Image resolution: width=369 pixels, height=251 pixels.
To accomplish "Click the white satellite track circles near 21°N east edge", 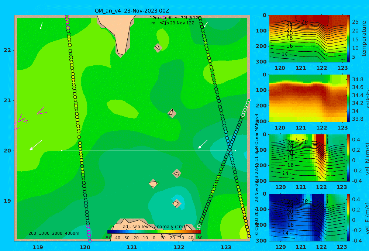I will [246, 108].
